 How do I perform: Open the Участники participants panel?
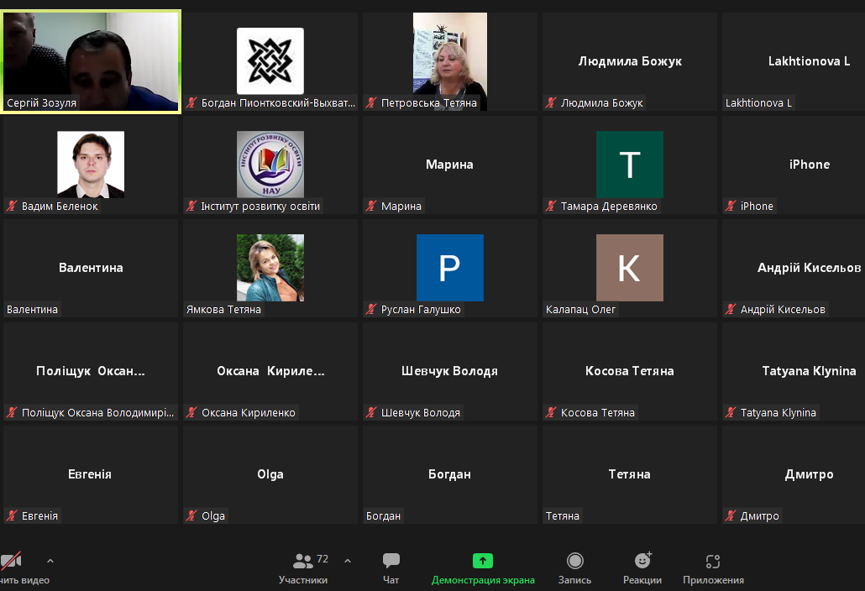point(303,567)
